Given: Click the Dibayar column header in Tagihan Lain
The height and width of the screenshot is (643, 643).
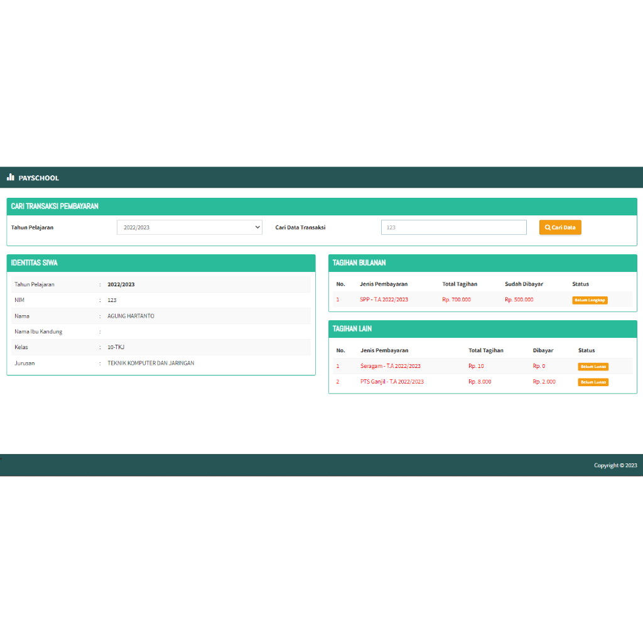Looking at the screenshot, I should (x=543, y=350).
